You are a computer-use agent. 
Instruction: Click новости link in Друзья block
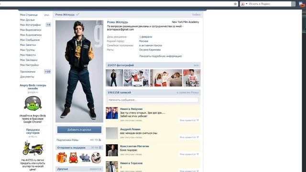click(96, 169)
